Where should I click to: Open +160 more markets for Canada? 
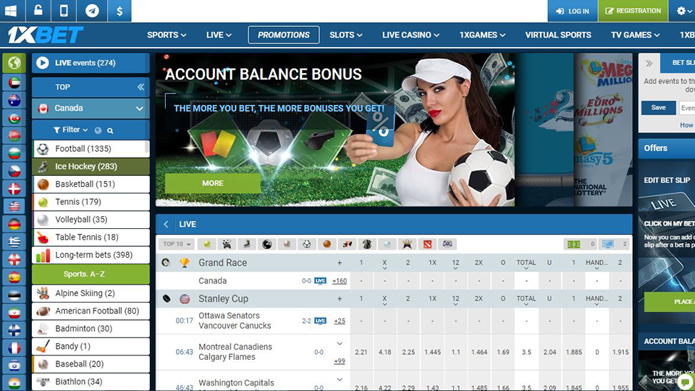click(340, 281)
